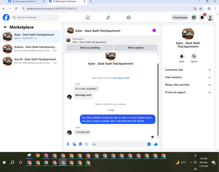Click the "Hi, is this available?" message
The height and width of the screenshot is (172, 219).
coord(86,89)
